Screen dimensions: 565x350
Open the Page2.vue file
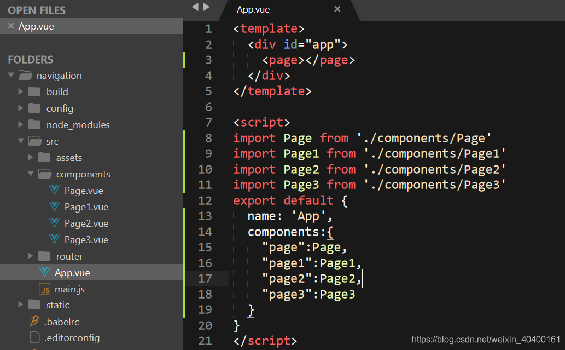click(86, 223)
